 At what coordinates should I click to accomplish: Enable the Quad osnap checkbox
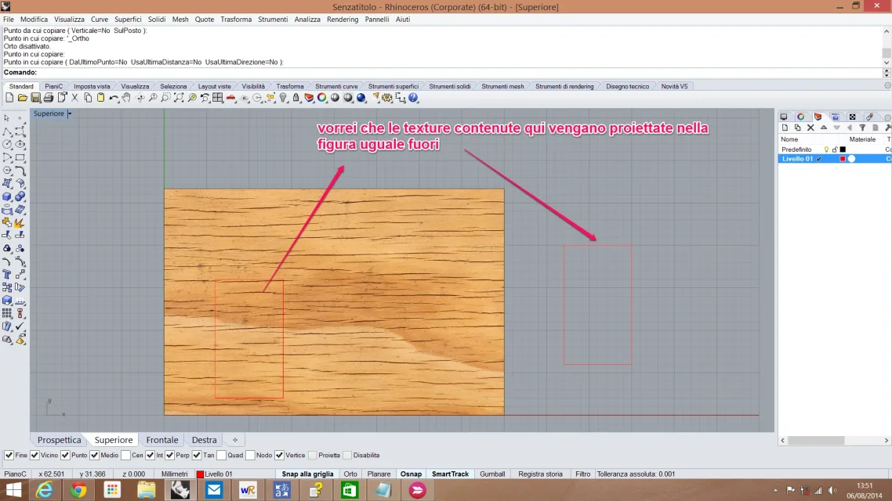click(x=221, y=455)
